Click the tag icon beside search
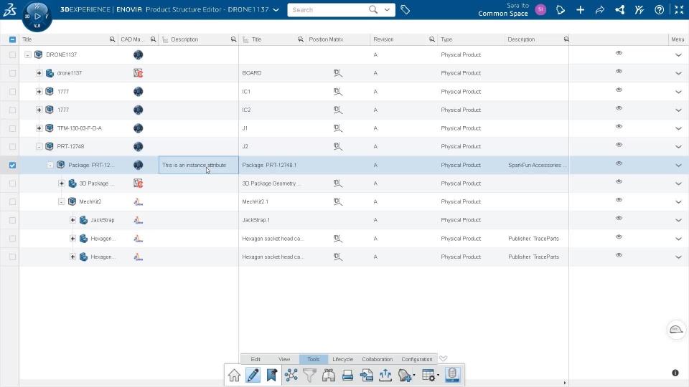Screen dimensions: 689x387 pos(405,9)
